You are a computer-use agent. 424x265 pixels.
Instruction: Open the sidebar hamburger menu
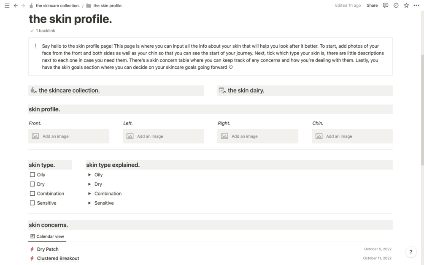click(7, 5)
